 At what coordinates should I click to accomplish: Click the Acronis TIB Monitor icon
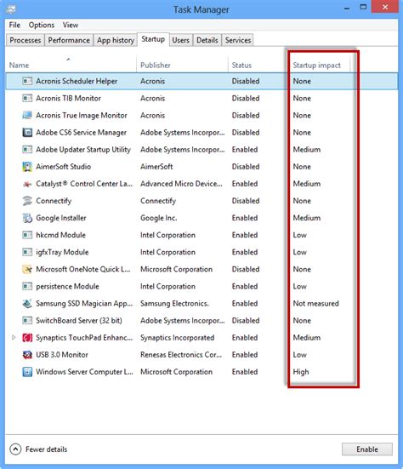point(27,98)
